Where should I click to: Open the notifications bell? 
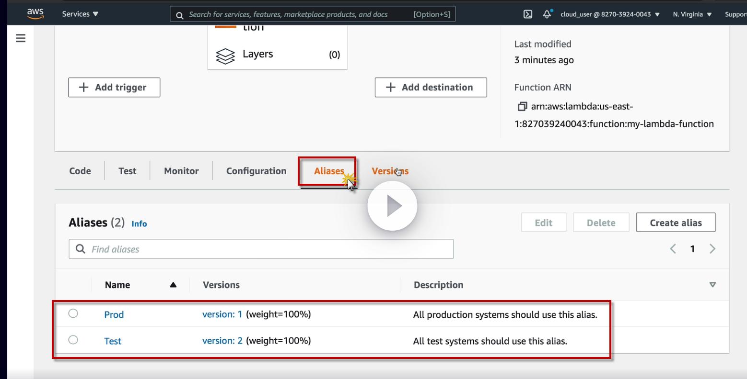(x=547, y=14)
